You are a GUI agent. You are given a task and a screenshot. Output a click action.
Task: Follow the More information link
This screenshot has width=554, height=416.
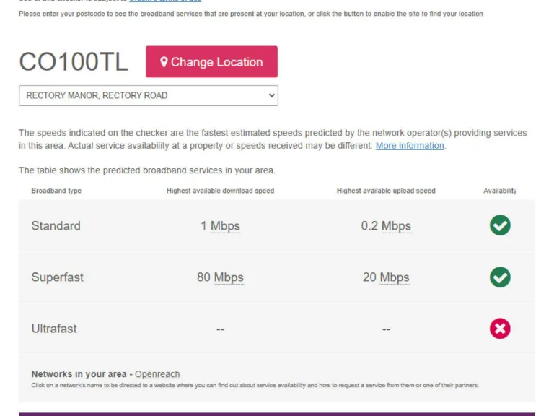410,146
